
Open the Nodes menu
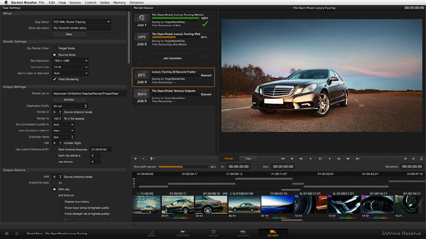tap(104, 3)
